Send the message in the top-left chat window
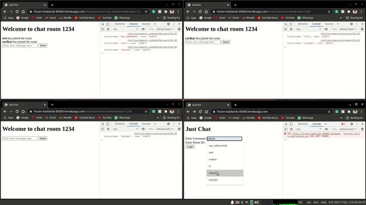The height and width of the screenshot is (205, 366). (x=43, y=46)
